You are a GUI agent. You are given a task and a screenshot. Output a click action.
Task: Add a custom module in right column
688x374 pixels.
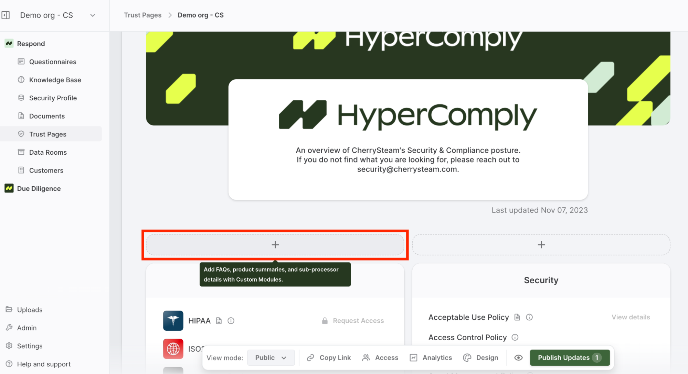(541, 245)
